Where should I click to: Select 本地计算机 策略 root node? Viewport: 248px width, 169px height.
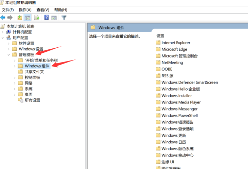(x=21, y=26)
